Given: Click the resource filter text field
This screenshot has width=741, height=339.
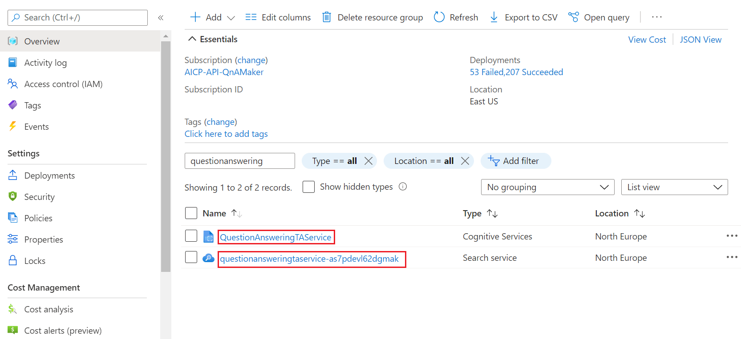Looking at the screenshot, I should tap(239, 161).
